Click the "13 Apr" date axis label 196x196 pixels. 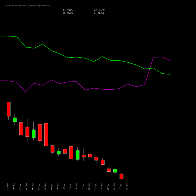coord(64,187)
